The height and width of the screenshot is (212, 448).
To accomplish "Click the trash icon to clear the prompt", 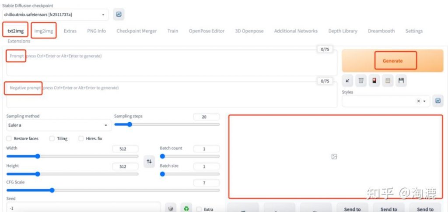I will (x=360, y=81).
